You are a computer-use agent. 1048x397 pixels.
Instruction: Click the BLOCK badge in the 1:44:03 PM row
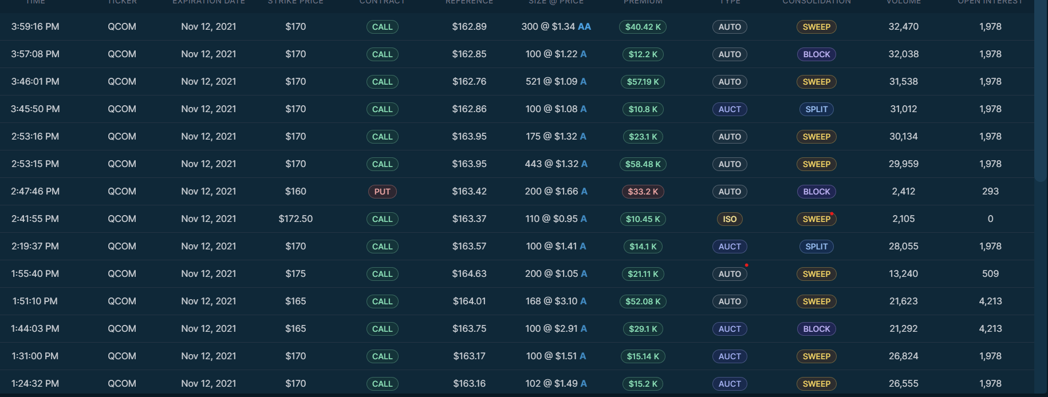coord(816,329)
